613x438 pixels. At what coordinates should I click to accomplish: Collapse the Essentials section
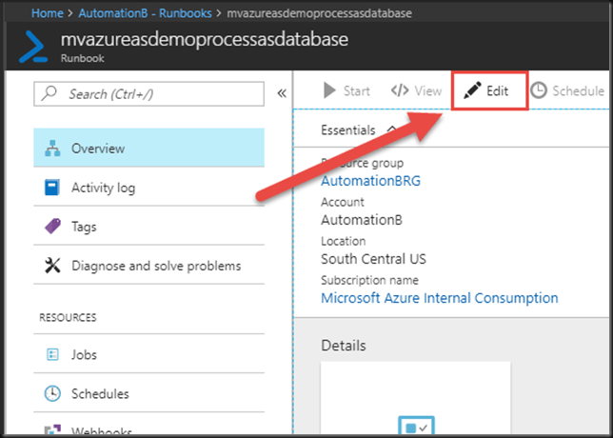point(393,129)
